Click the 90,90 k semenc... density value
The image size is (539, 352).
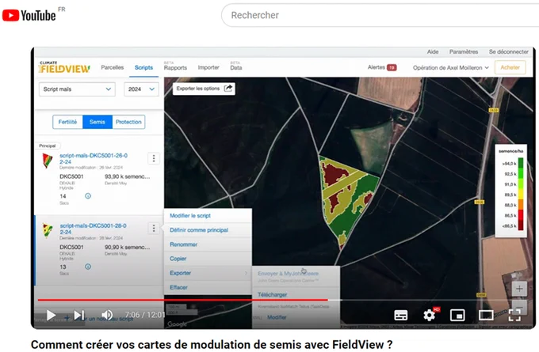(x=127, y=247)
